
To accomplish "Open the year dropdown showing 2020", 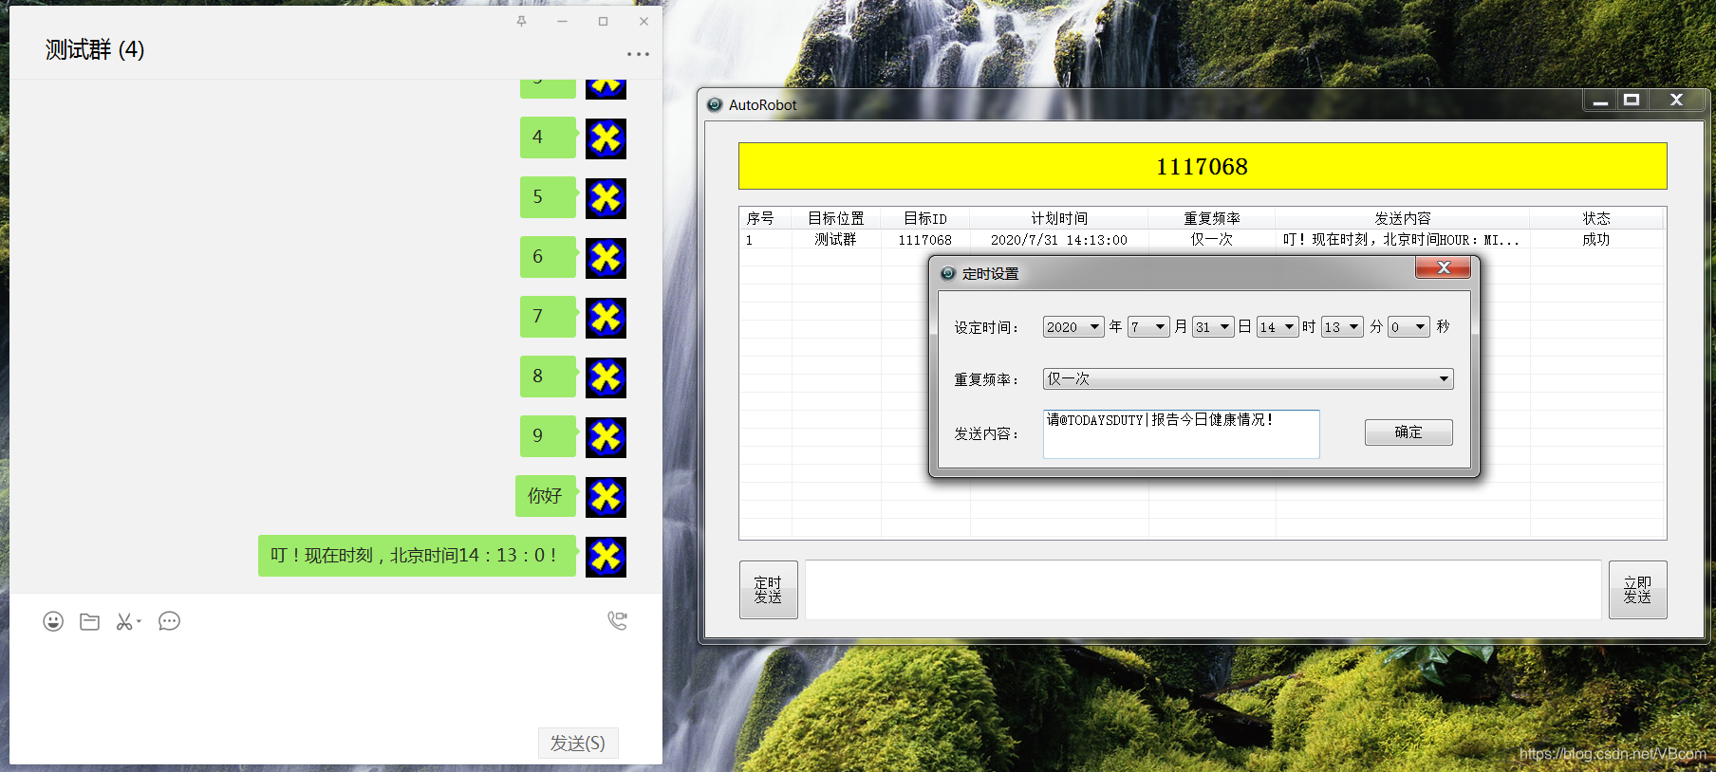I will click(x=1073, y=327).
